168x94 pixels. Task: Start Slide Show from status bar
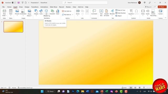coord(144,88)
